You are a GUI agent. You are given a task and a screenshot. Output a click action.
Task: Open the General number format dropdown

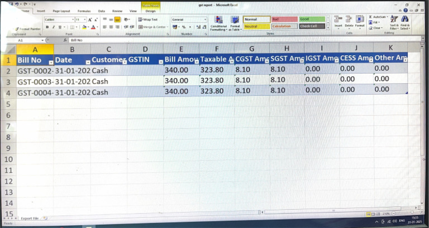tap(205, 20)
